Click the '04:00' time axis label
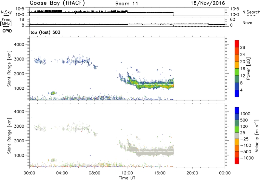The width and height of the screenshot is (260, 180). (x=62, y=173)
